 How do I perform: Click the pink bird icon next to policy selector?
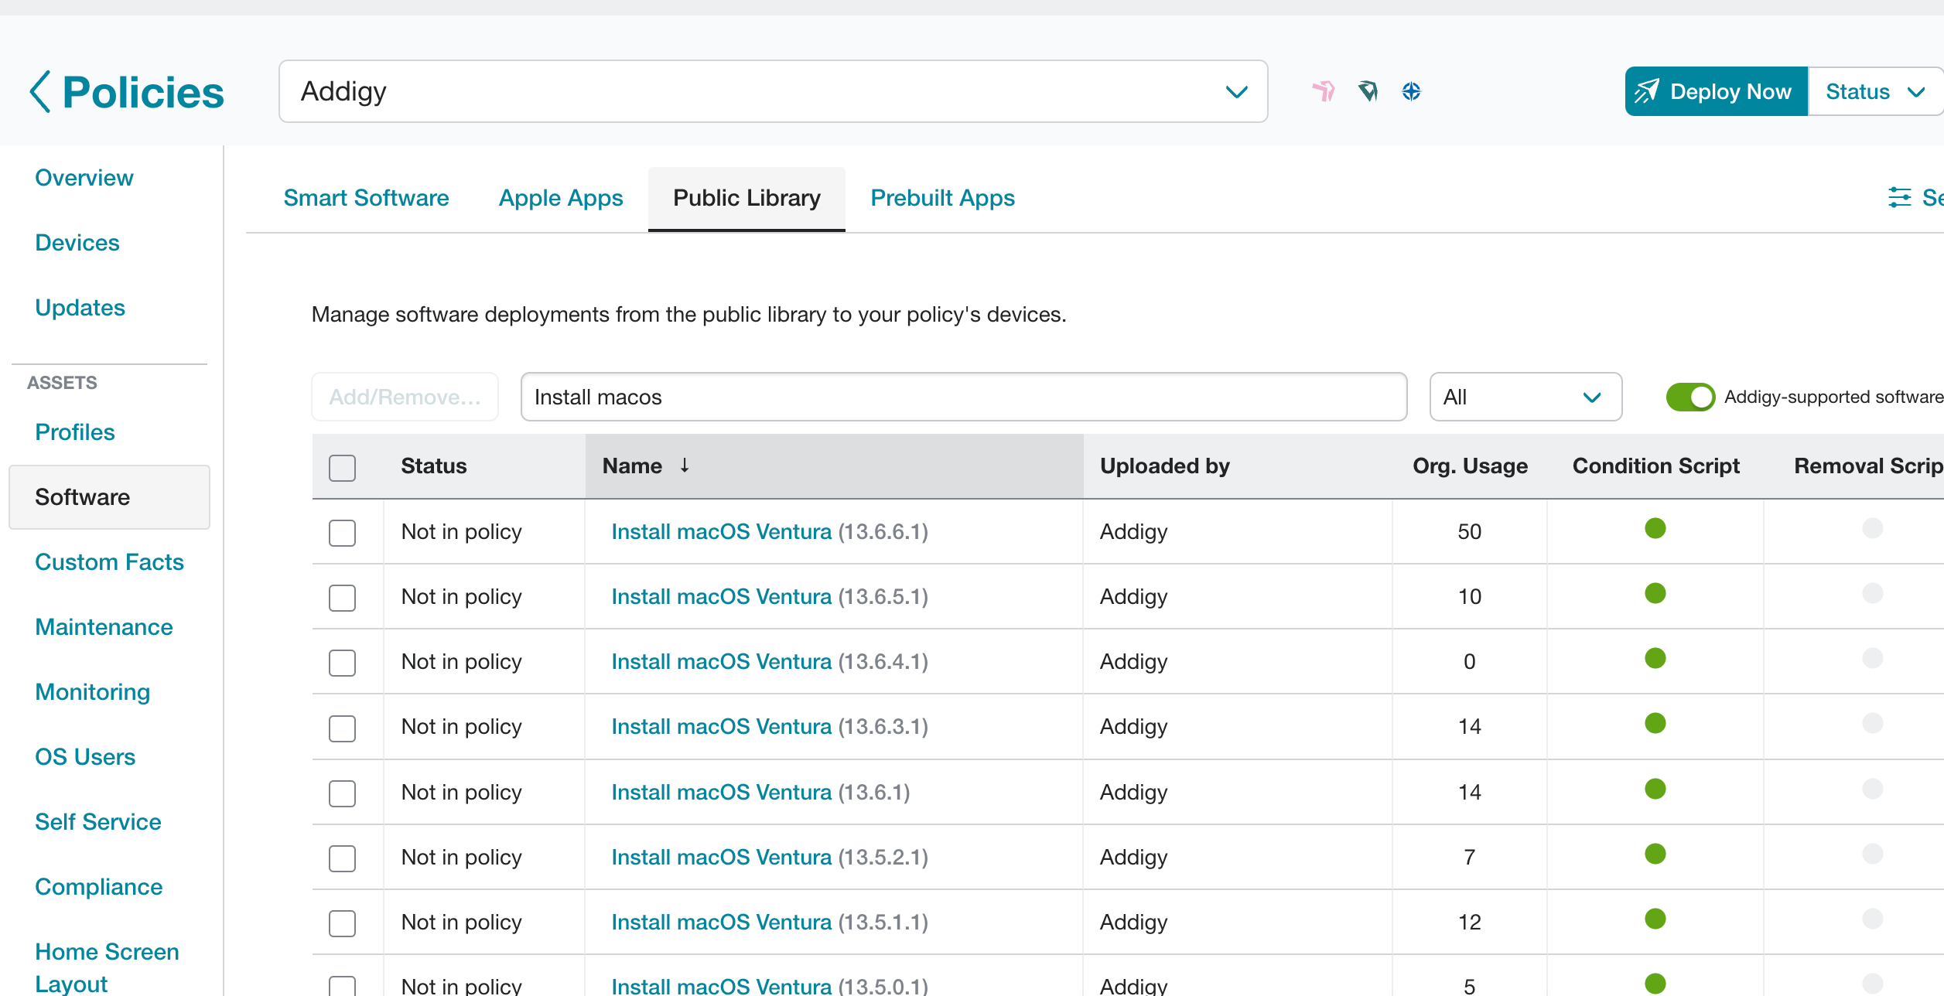click(1324, 91)
